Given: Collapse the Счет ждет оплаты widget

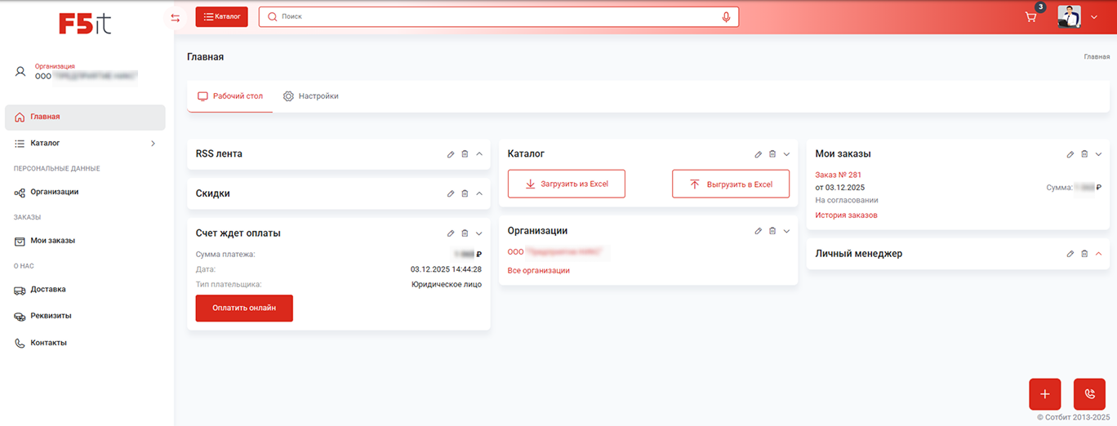Looking at the screenshot, I should tap(479, 233).
